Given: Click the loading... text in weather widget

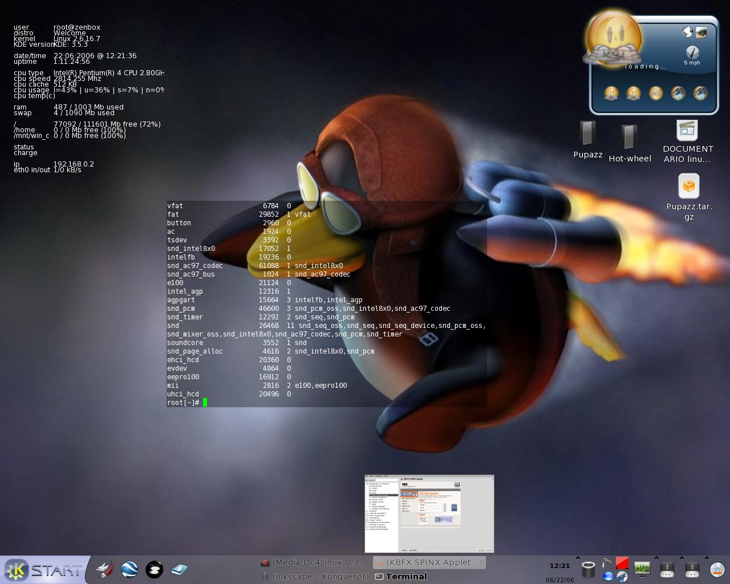Looking at the screenshot, I should (645, 67).
